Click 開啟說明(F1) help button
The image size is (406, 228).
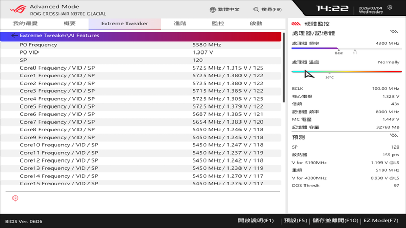(x=256, y=221)
